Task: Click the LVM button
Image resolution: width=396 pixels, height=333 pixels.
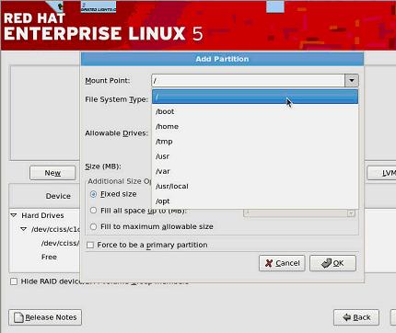Action: click(x=381, y=173)
